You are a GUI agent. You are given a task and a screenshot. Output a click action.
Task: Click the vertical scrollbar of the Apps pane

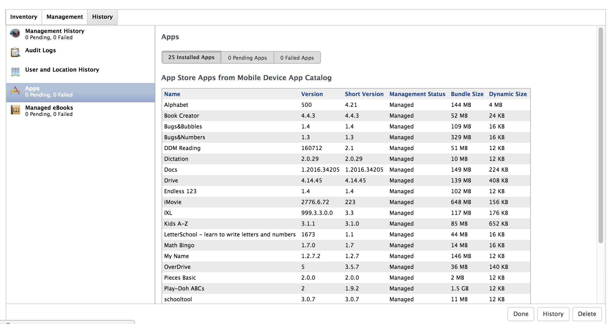pyautogui.click(x=601, y=135)
